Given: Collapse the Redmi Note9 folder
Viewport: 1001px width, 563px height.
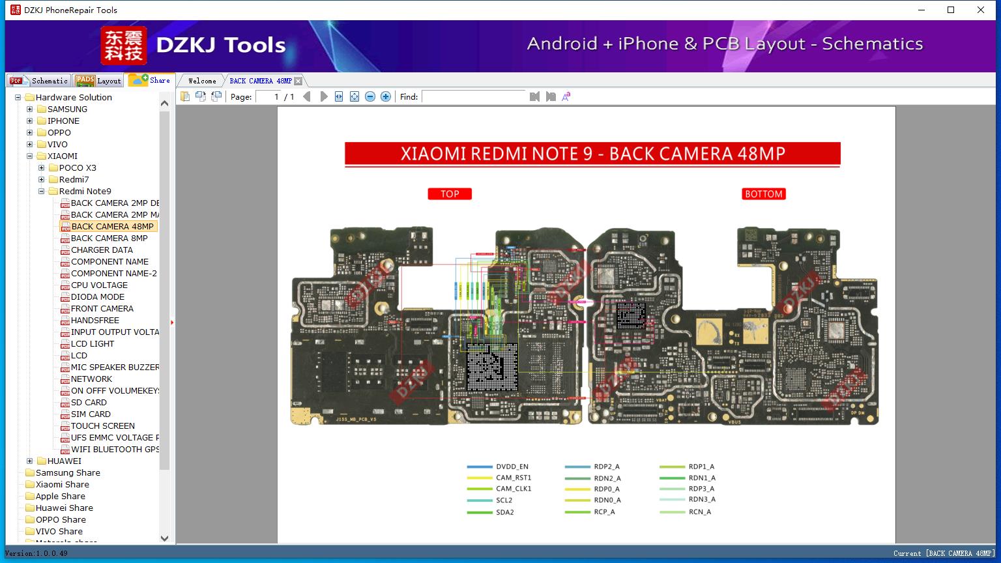Looking at the screenshot, I should pyautogui.click(x=42, y=192).
